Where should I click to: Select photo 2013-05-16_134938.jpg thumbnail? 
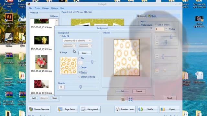tap(41, 84)
